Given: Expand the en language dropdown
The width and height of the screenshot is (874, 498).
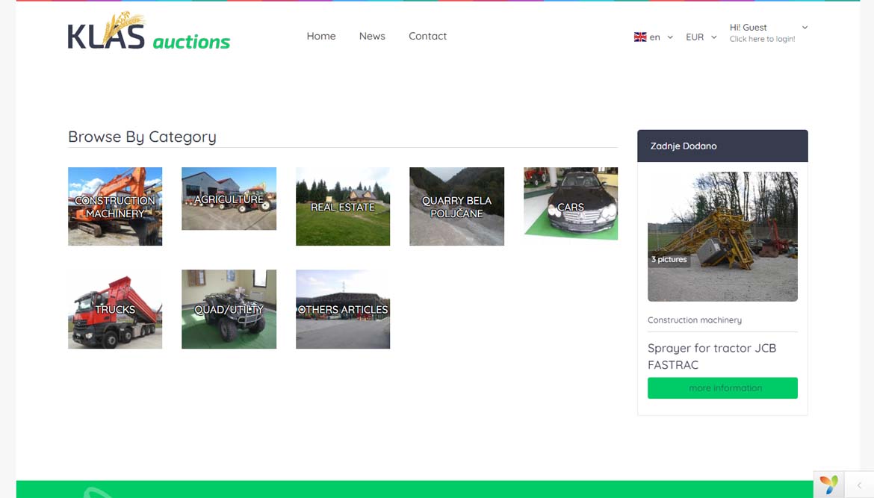Looking at the screenshot, I should click(661, 37).
